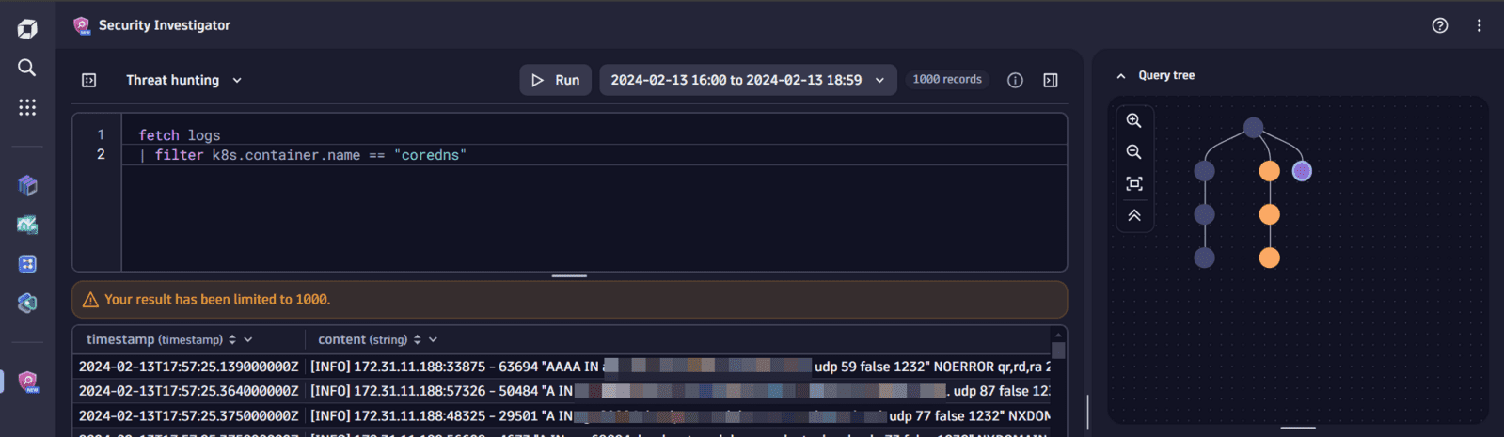This screenshot has height=437, width=1504.
Task: Open the apps grid launcher
Action: [27, 107]
